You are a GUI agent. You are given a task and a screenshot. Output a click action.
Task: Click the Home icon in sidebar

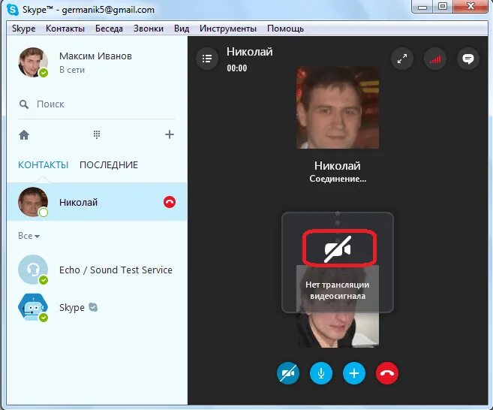pos(24,135)
